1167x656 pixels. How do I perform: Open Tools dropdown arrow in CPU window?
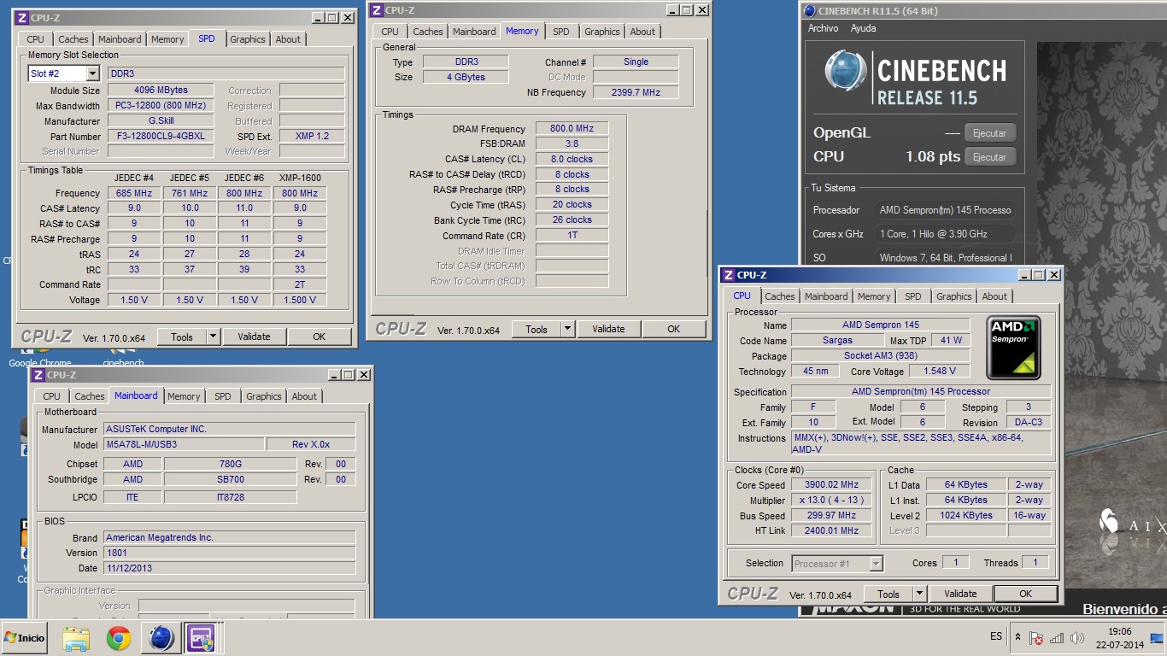point(919,594)
